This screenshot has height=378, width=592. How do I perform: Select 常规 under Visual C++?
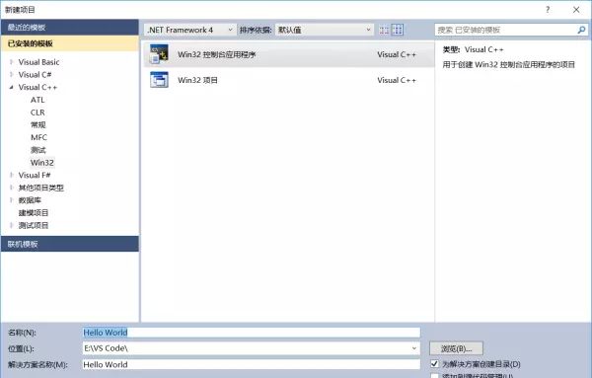(x=37, y=124)
